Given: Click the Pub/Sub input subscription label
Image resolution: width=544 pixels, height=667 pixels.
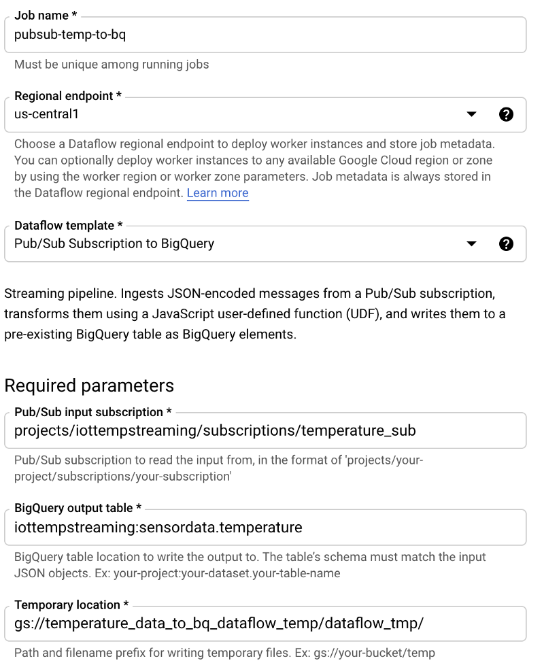Looking at the screenshot, I should coord(92,412).
